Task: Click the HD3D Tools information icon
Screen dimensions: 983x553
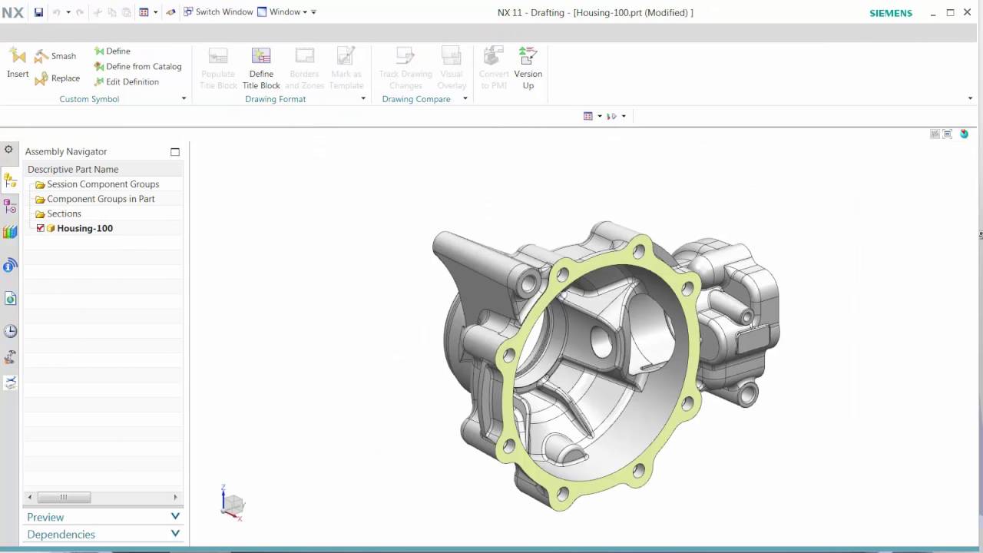Action: click(x=10, y=265)
